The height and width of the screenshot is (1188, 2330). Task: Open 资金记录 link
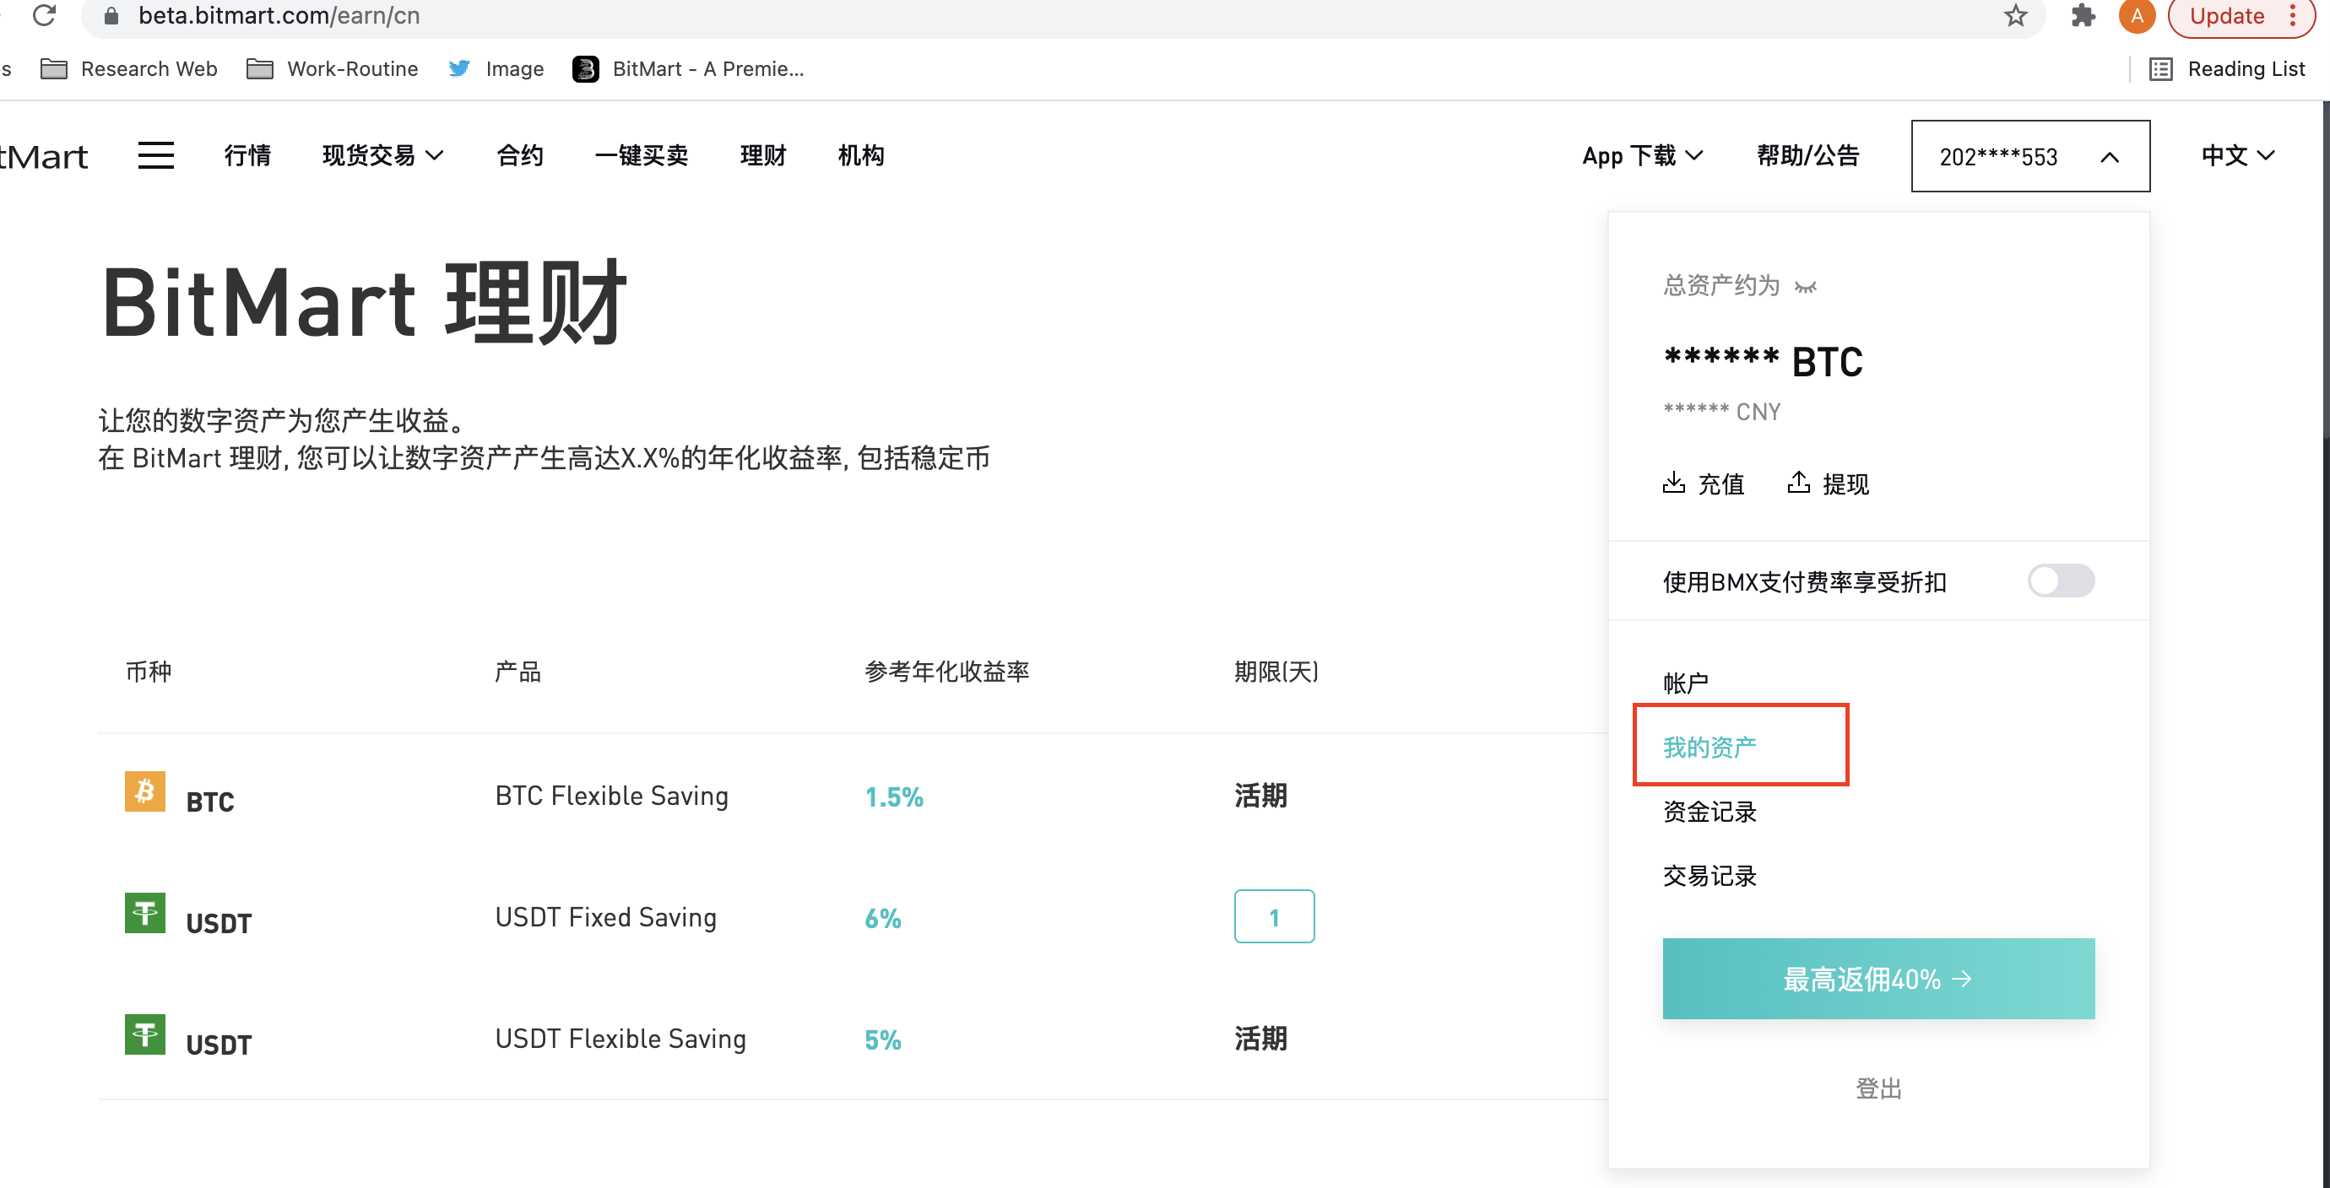pos(1710,811)
